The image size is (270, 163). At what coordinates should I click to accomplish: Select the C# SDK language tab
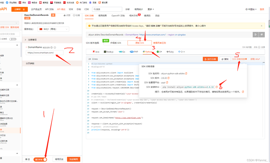tap(159, 52)
